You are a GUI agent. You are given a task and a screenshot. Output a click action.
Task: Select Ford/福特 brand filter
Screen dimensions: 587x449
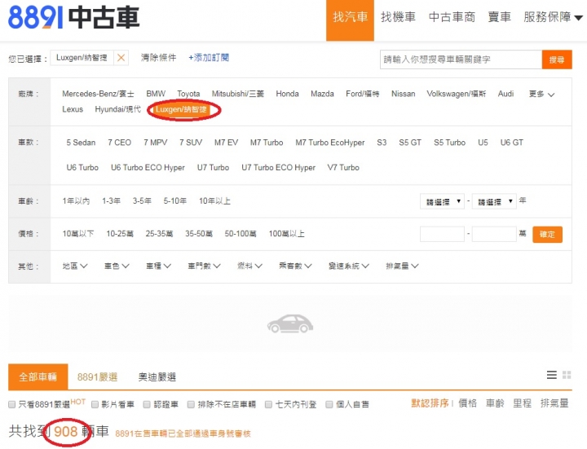[x=362, y=94]
